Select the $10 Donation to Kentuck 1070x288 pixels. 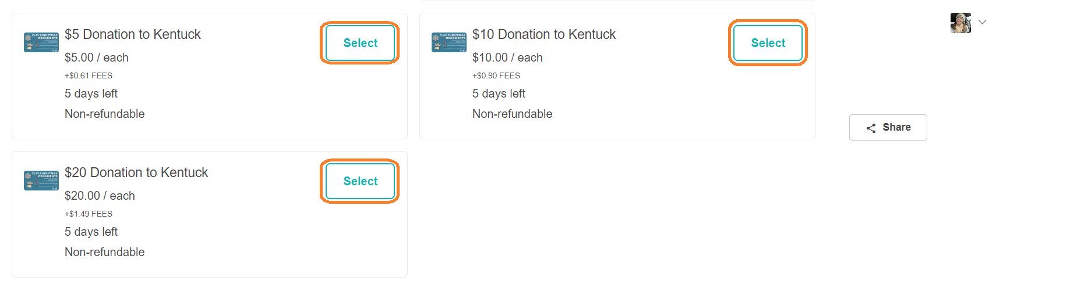click(768, 43)
